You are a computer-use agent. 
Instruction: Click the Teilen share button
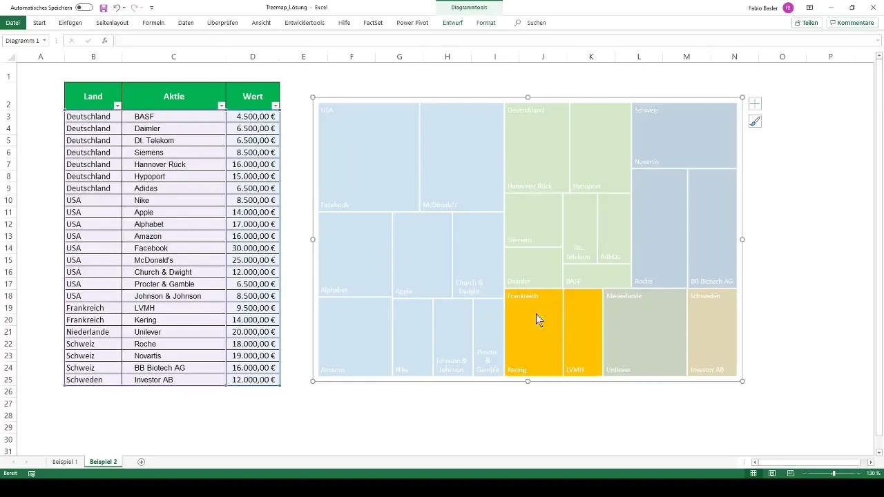(806, 23)
